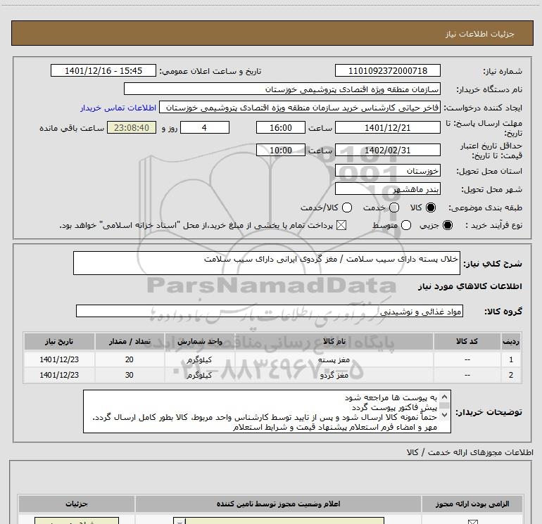The image size is (542, 524).
Task: Click the price validity date 1402/02/31
Action: click(x=387, y=151)
